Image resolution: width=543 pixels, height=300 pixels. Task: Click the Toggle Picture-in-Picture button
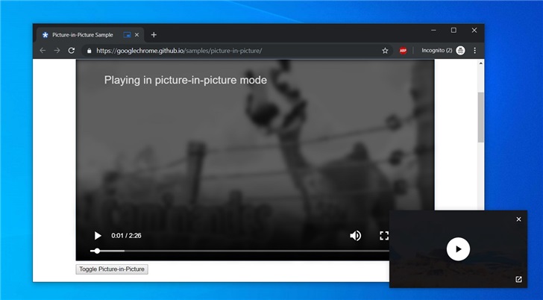112,269
